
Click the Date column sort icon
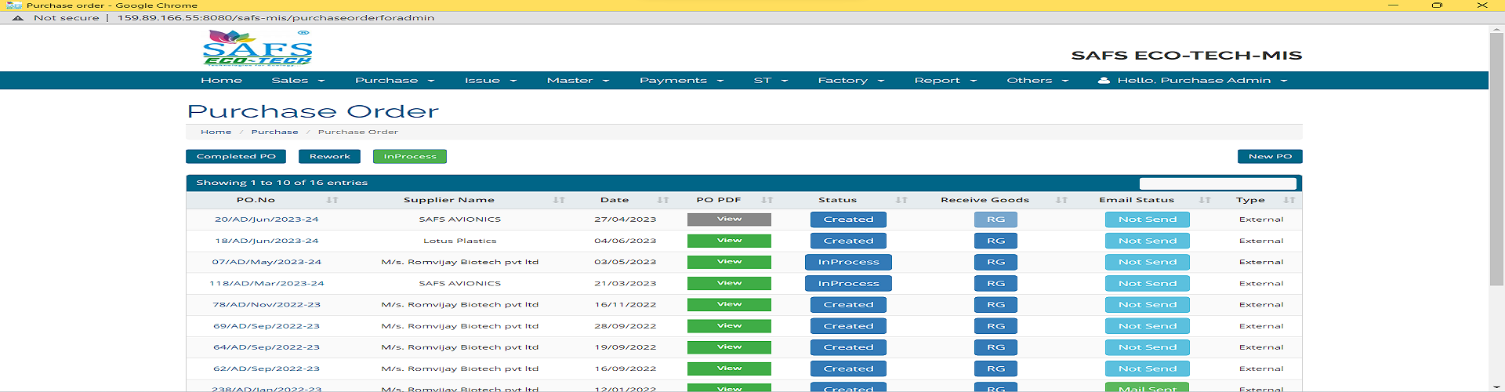tap(663, 200)
